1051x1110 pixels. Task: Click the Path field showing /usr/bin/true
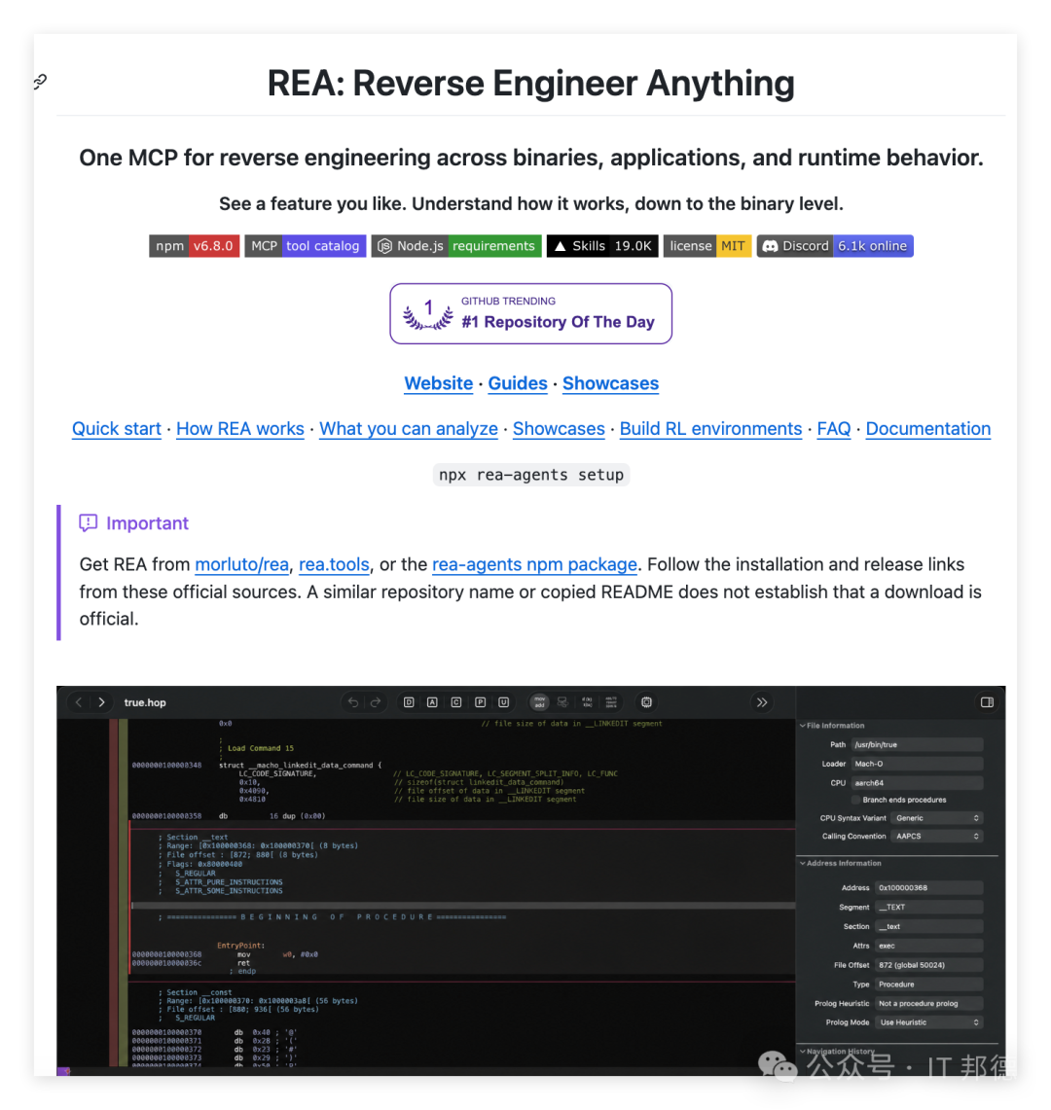coord(917,745)
